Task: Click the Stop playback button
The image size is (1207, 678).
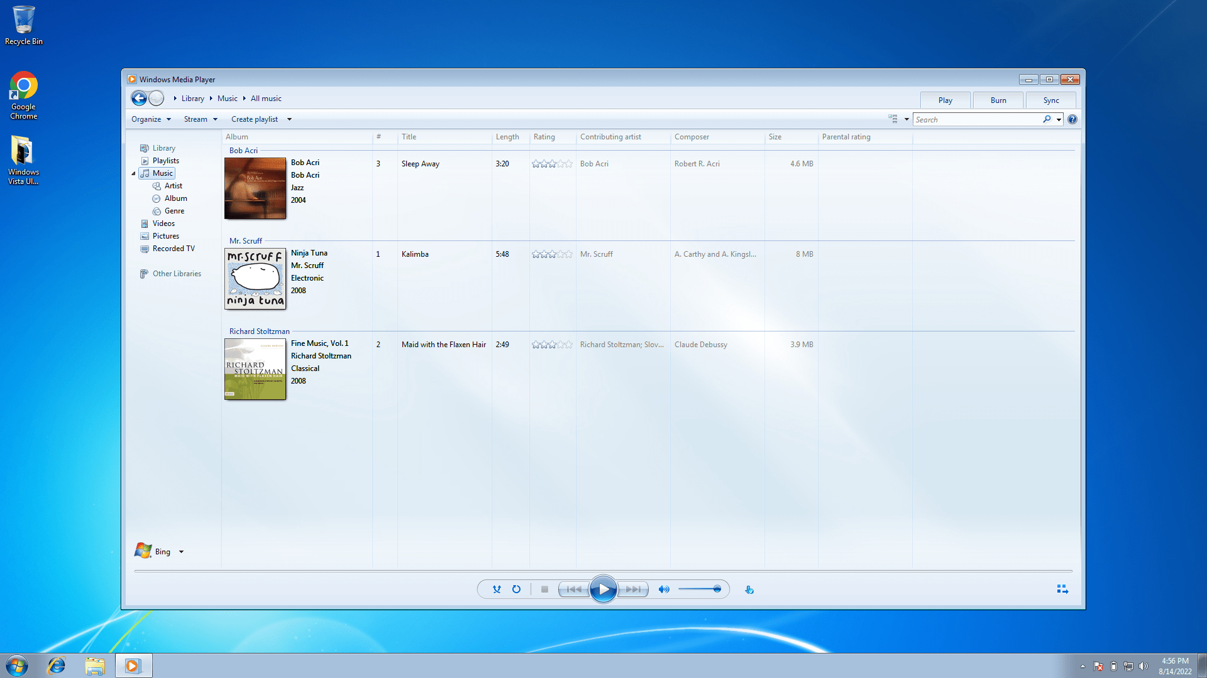Action: [x=544, y=589]
